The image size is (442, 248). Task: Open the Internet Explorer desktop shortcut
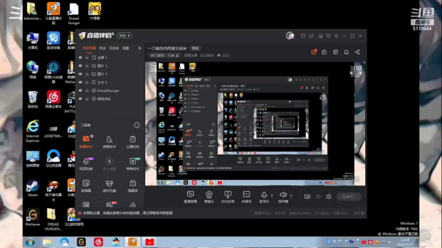(33, 131)
